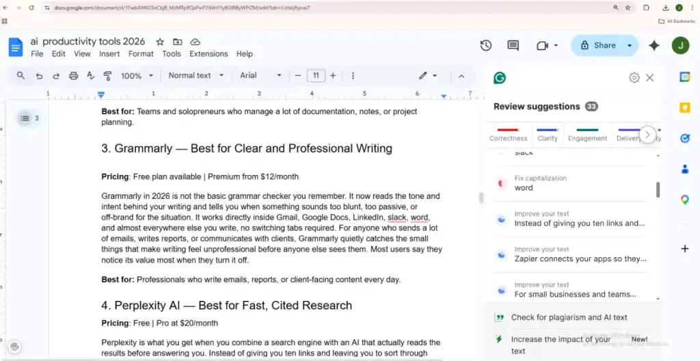Screen dimensions: 700x361
Task: Switch to Engagement suggestions tab
Action: [x=587, y=135]
